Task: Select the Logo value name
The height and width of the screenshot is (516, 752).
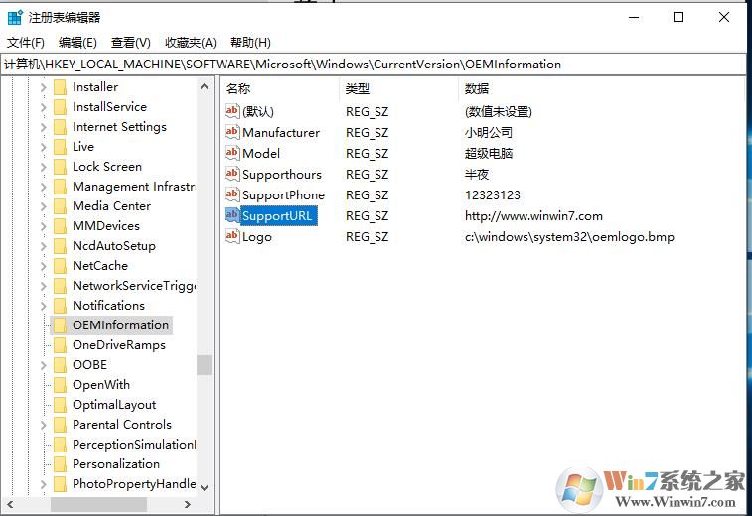Action: tap(257, 237)
